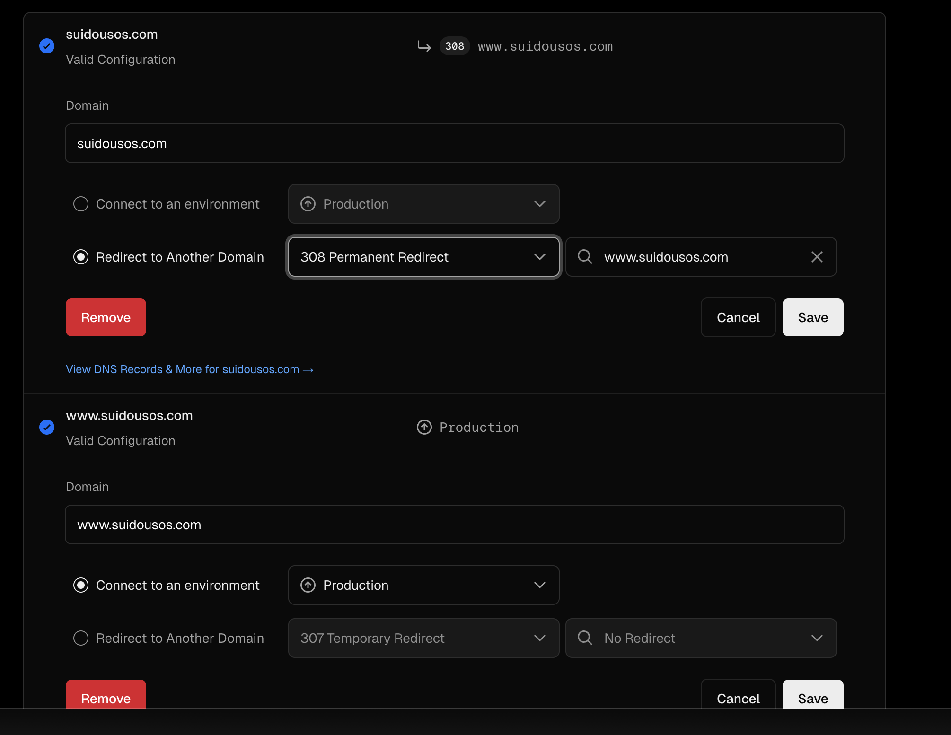The height and width of the screenshot is (735, 951).
Task: Open View DNS Records & More link
Action: point(189,369)
